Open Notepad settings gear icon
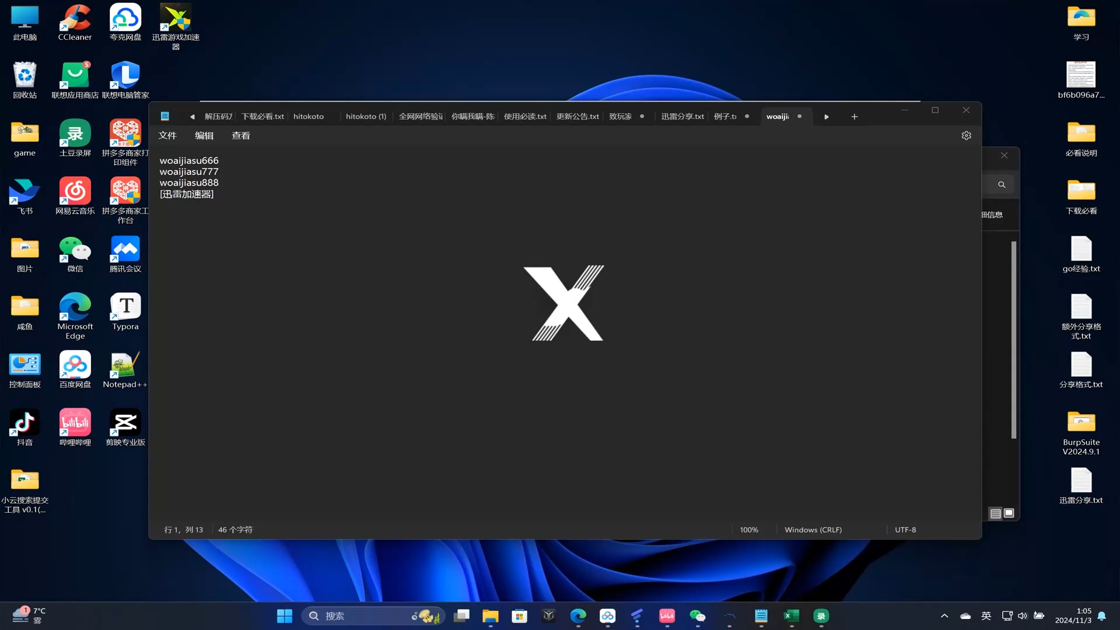 click(x=966, y=135)
